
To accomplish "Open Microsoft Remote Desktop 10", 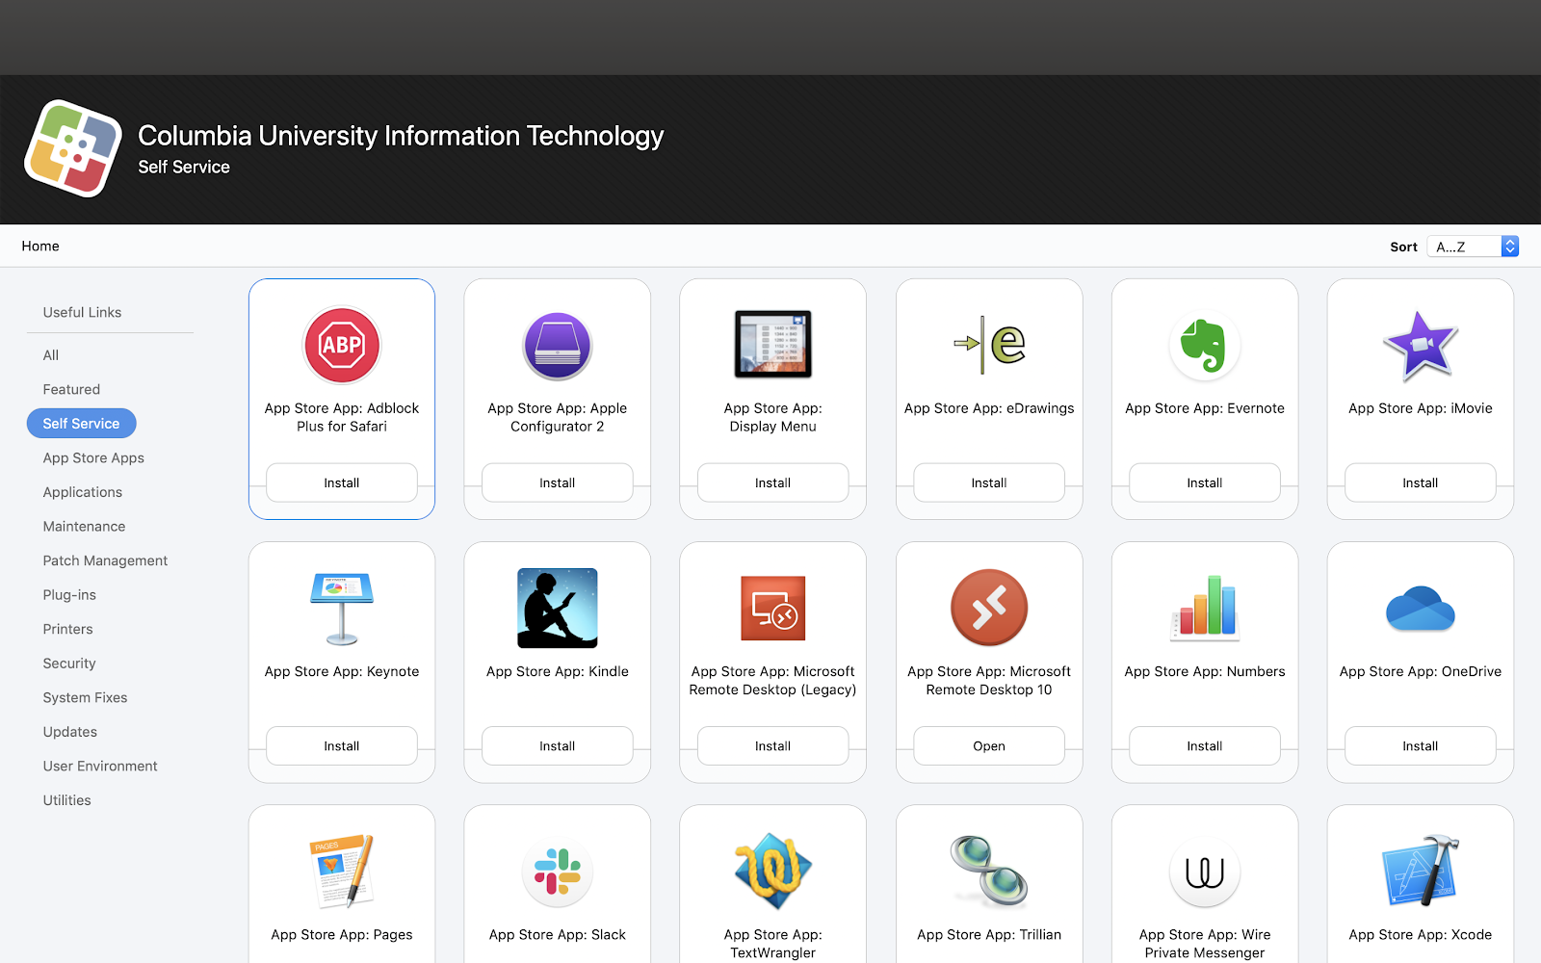I will [989, 745].
